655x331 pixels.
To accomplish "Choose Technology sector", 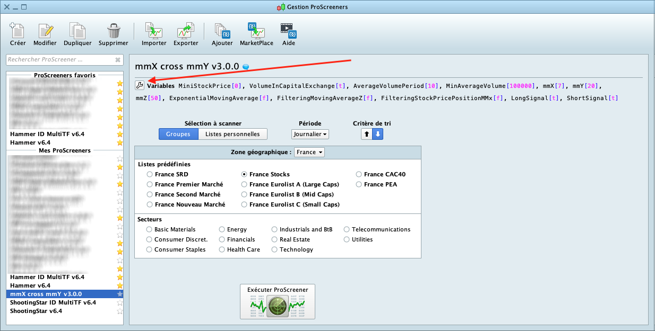I will point(274,249).
